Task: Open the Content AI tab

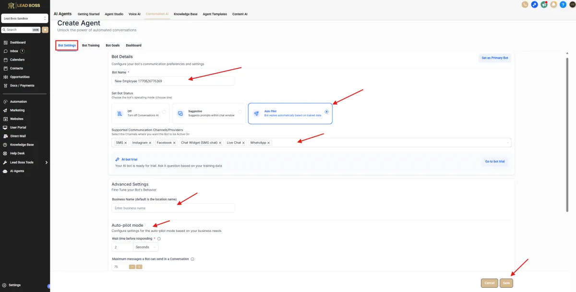Action: coord(240,14)
